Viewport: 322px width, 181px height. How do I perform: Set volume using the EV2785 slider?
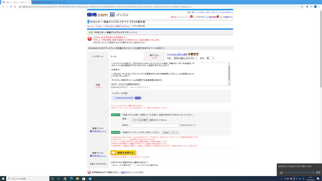299,173
